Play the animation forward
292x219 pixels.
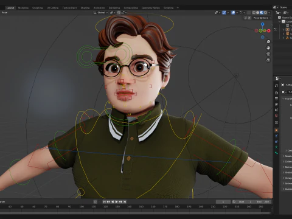click(x=117, y=202)
